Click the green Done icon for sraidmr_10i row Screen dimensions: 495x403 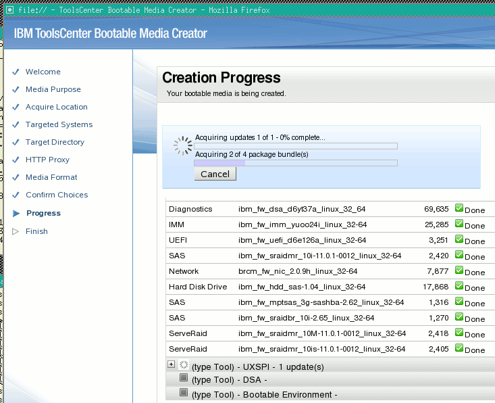pyautogui.click(x=459, y=254)
